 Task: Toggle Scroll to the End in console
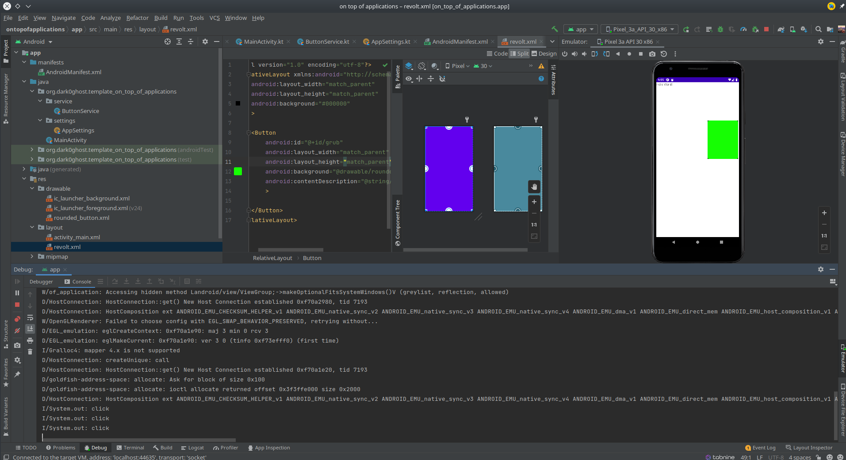coord(30,329)
